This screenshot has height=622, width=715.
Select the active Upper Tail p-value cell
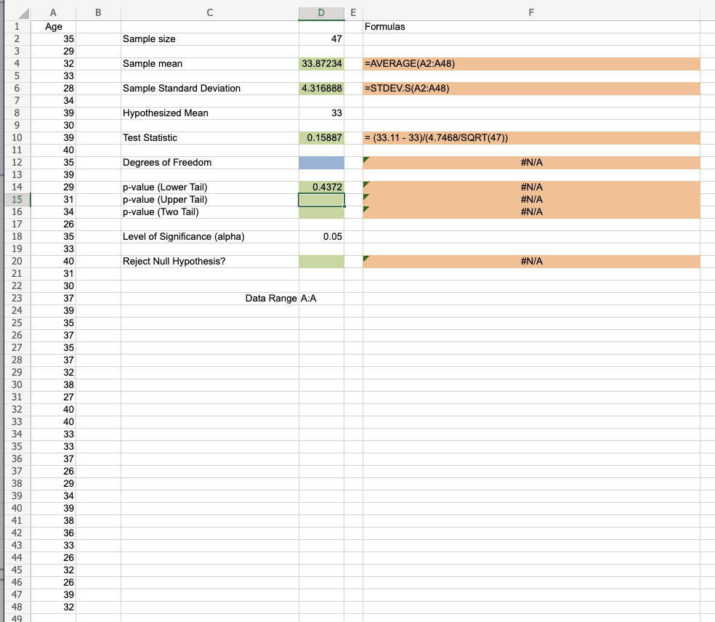(321, 199)
